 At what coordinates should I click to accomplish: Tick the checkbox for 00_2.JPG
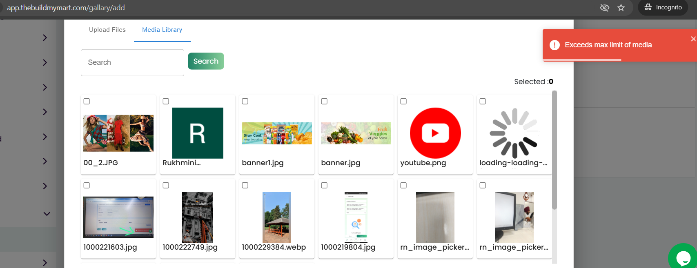(87, 101)
